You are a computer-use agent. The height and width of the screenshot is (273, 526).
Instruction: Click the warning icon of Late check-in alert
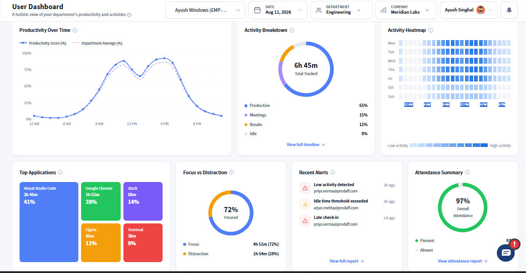[x=305, y=221]
